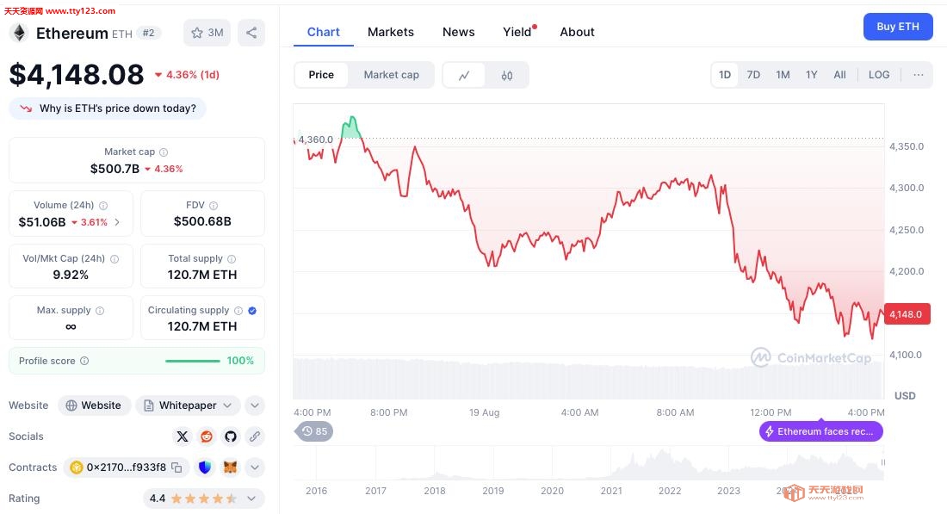The image size is (947, 514).
Task: Open the GitHub social icon
Action: pos(231,437)
